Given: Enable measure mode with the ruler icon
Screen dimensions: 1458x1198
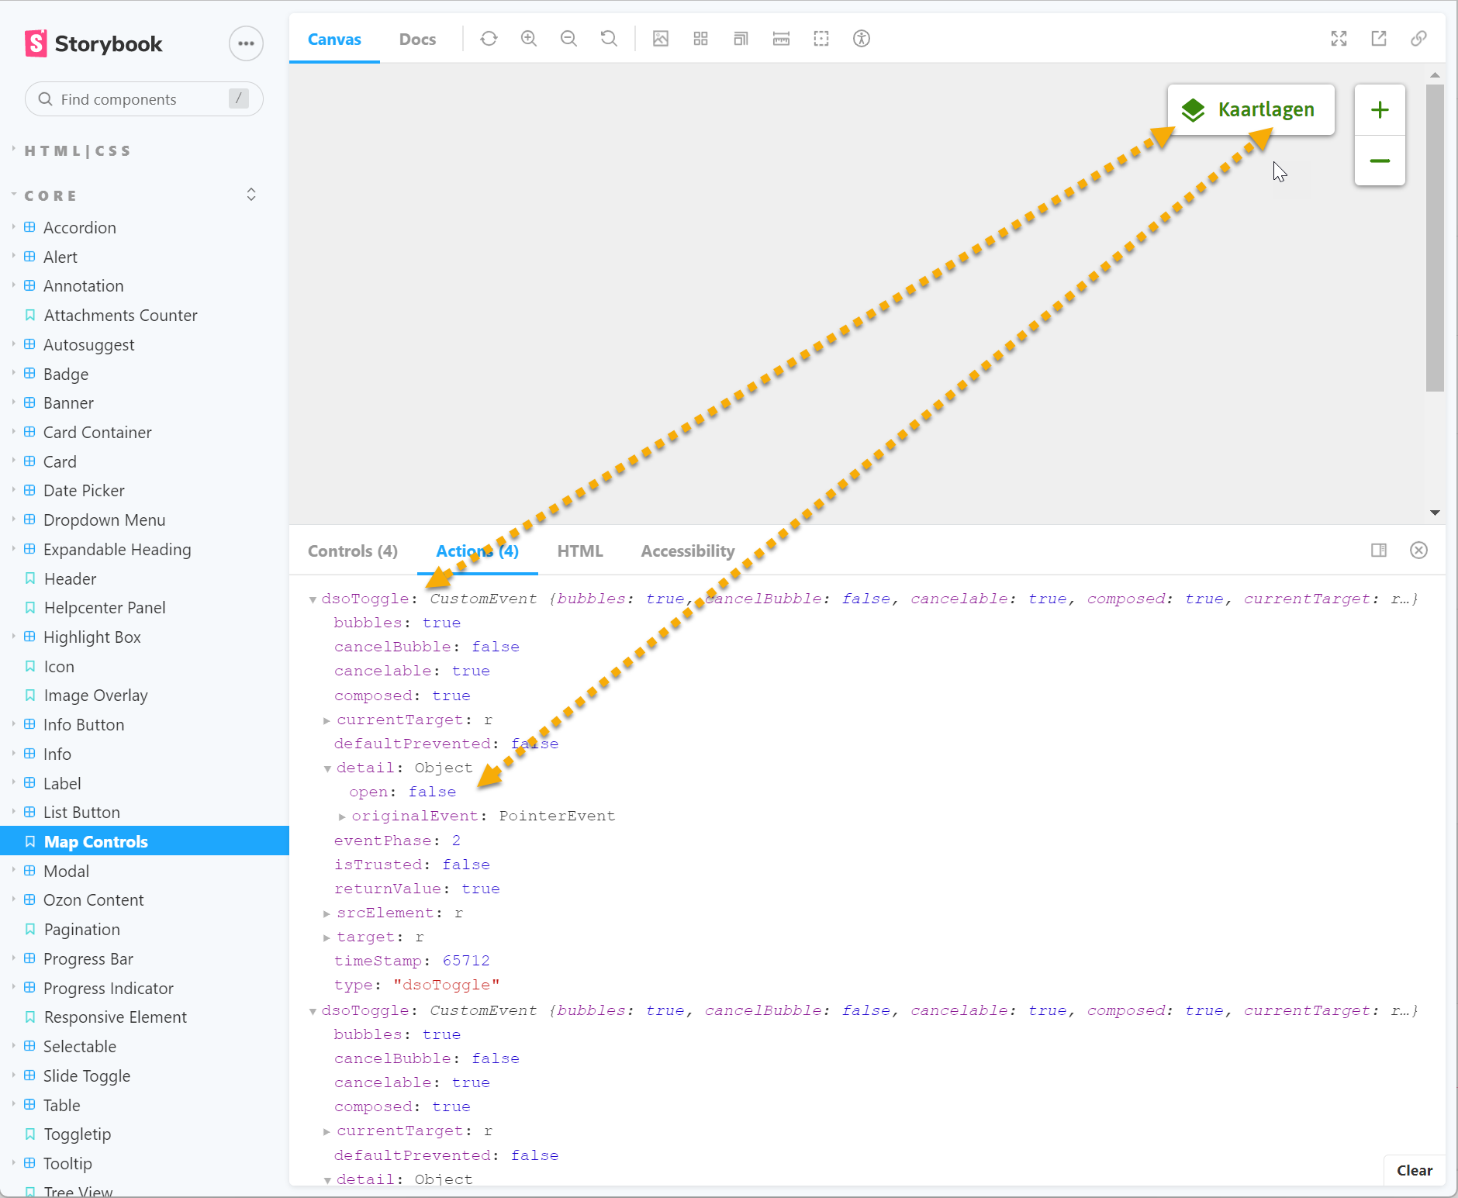Looking at the screenshot, I should [x=781, y=38].
